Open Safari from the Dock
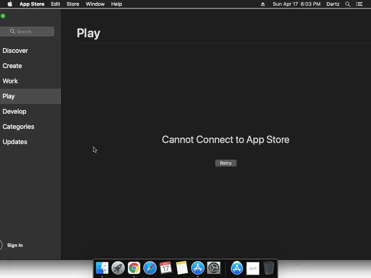This screenshot has height=278, width=371. [x=150, y=268]
